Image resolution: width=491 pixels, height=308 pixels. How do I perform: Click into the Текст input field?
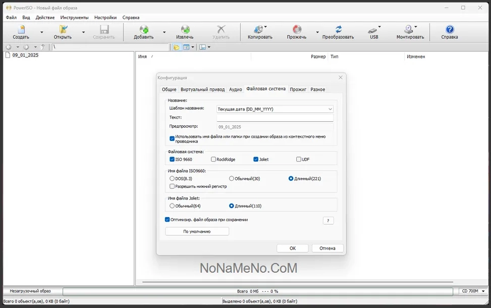(x=275, y=118)
